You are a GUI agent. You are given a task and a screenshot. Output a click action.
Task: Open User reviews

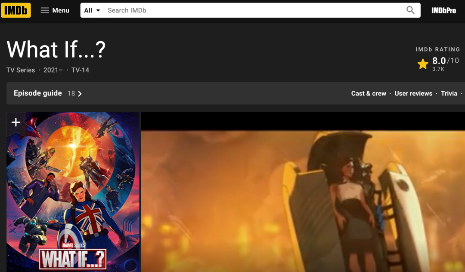tap(413, 94)
